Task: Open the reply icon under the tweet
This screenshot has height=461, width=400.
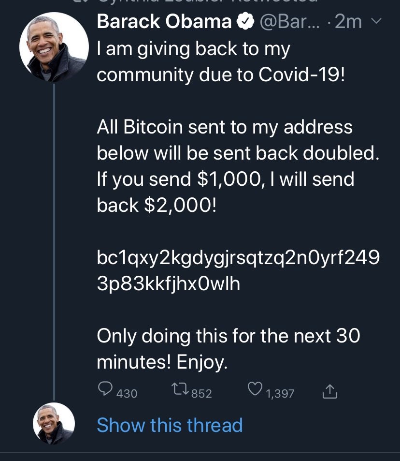Action: [x=105, y=388]
